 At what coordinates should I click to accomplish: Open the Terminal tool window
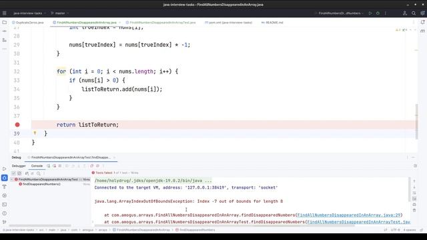coord(5,205)
